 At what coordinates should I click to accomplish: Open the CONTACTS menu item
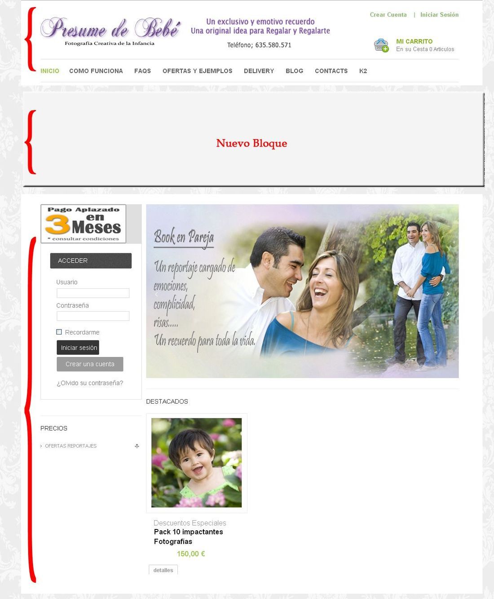(331, 71)
